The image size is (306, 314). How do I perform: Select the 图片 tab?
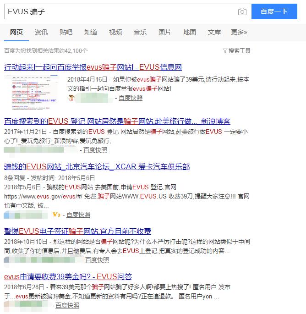(165, 32)
